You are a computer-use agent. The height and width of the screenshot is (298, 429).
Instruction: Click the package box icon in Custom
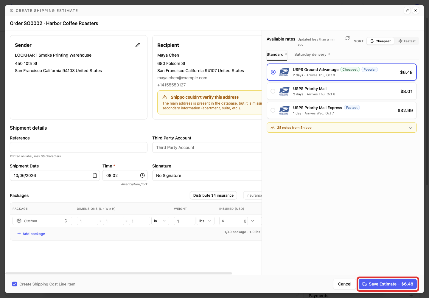coord(19,221)
